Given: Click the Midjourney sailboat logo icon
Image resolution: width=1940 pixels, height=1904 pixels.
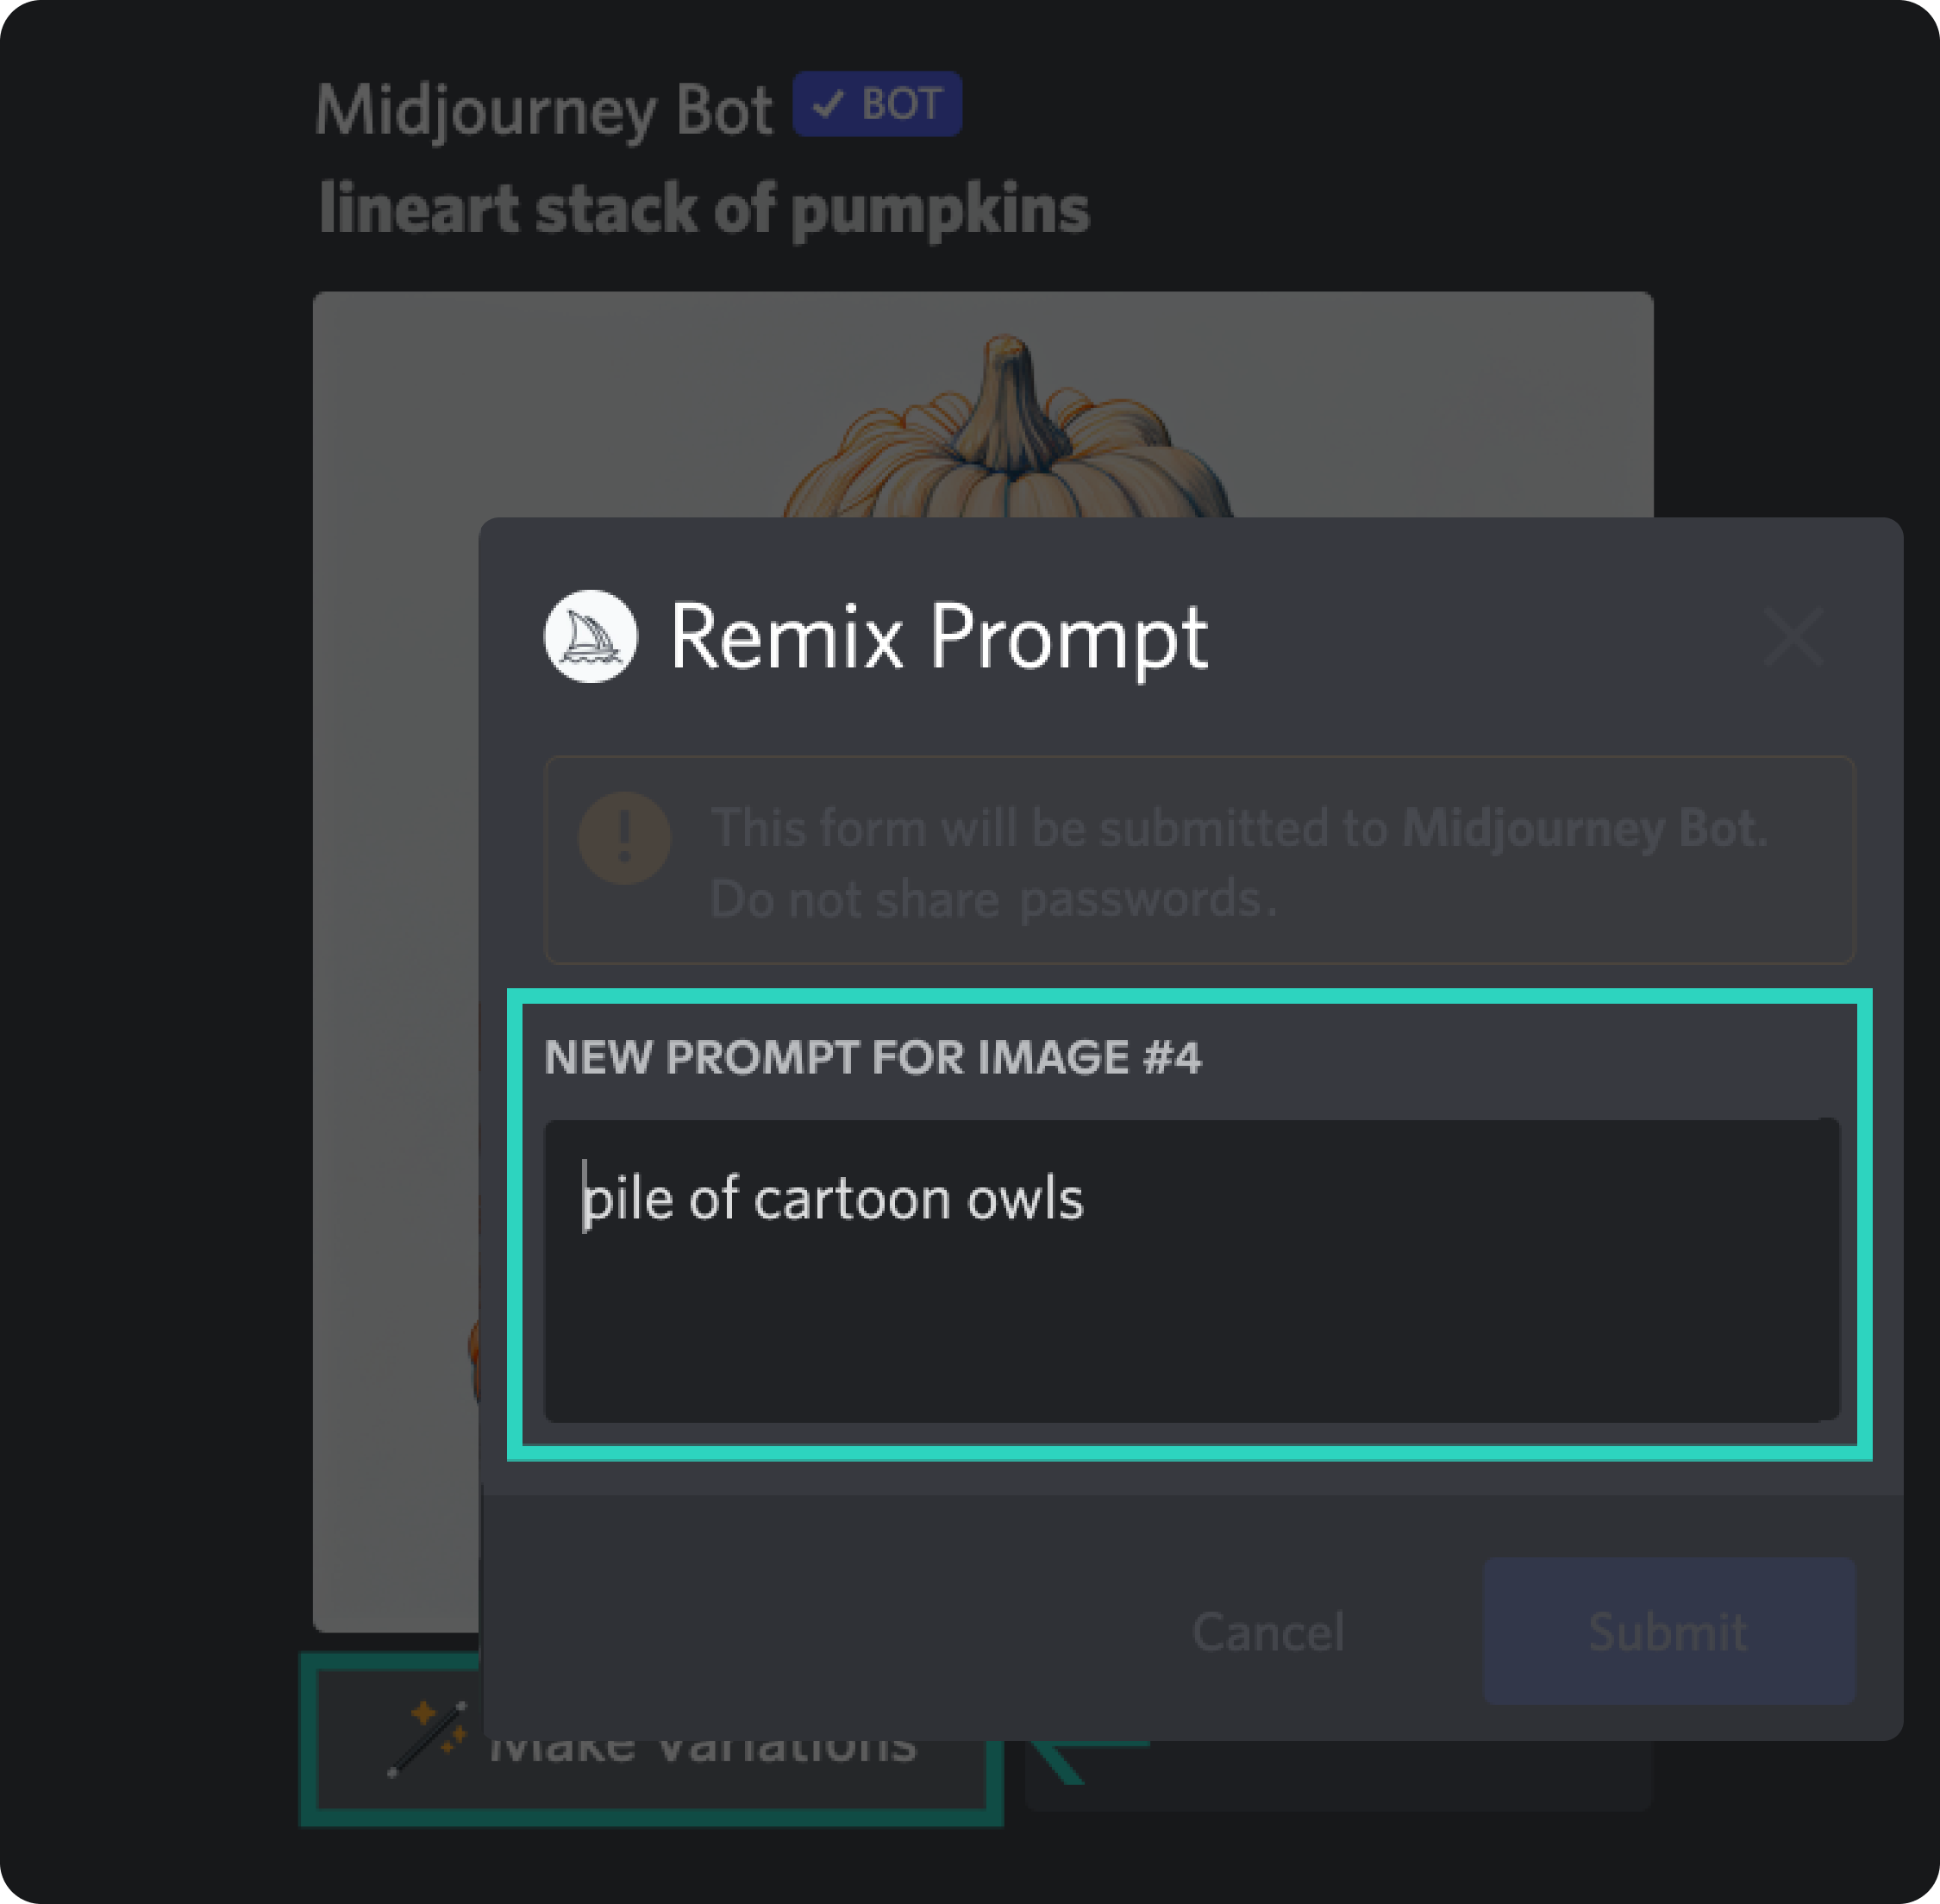Looking at the screenshot, I should 590,636.
